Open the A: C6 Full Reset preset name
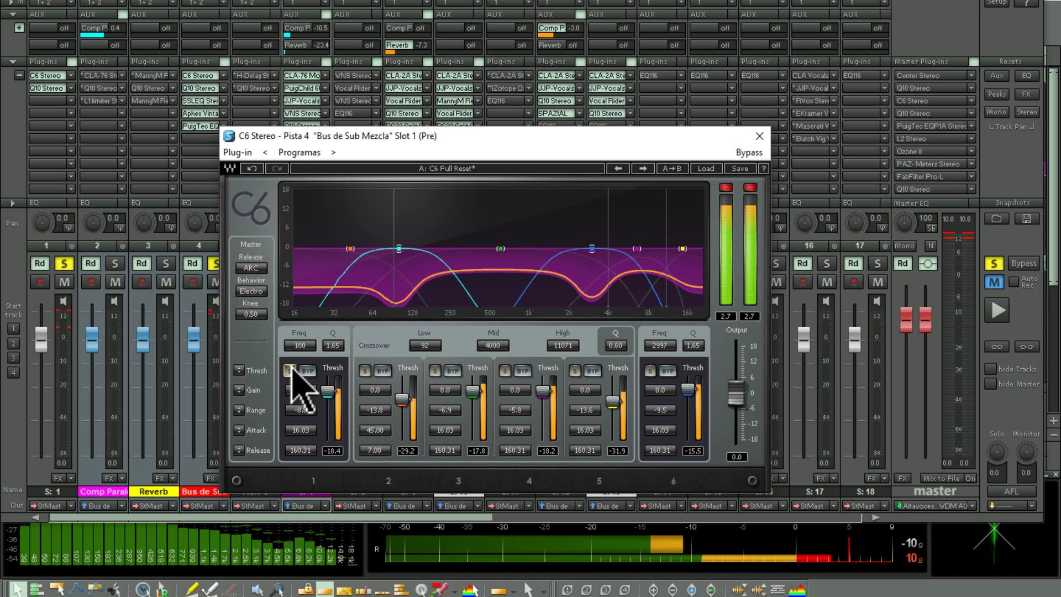Image resolution: width=1061 pixels, height=597 pixels. [x=447, y=169]
